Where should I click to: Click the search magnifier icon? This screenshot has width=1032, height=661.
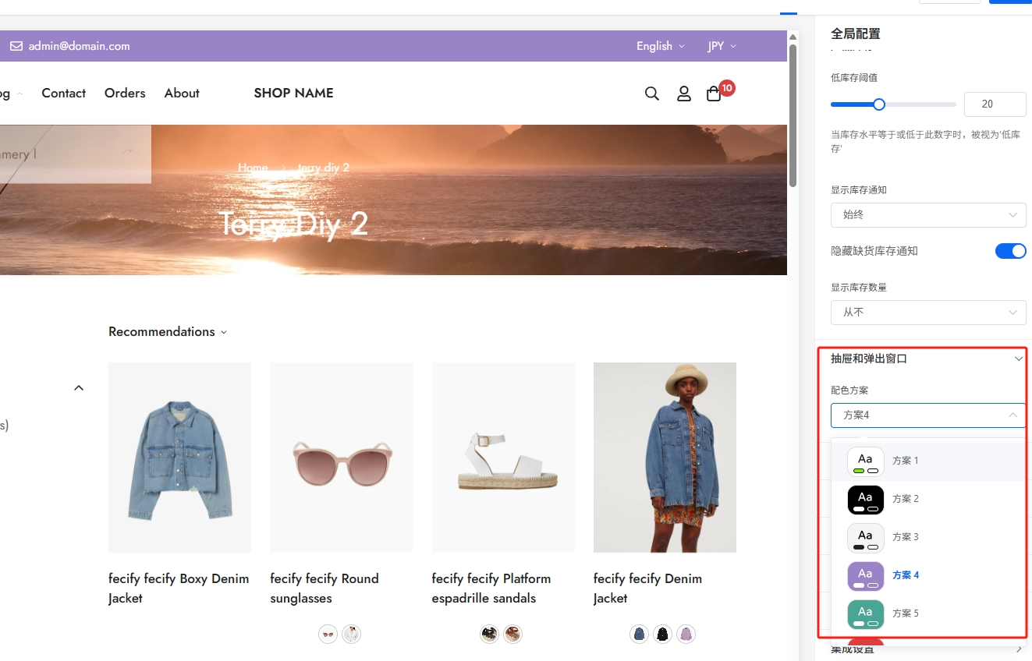point(652,94)
